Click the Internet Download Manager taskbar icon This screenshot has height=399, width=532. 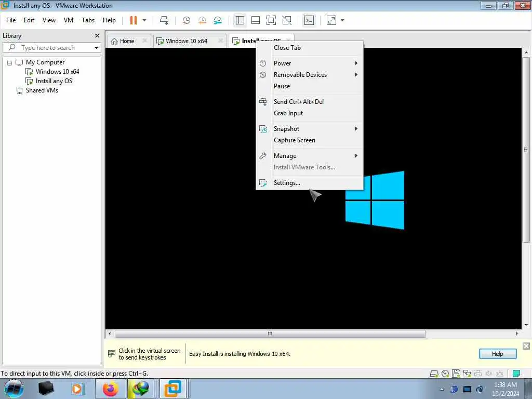tap(141, 389)
